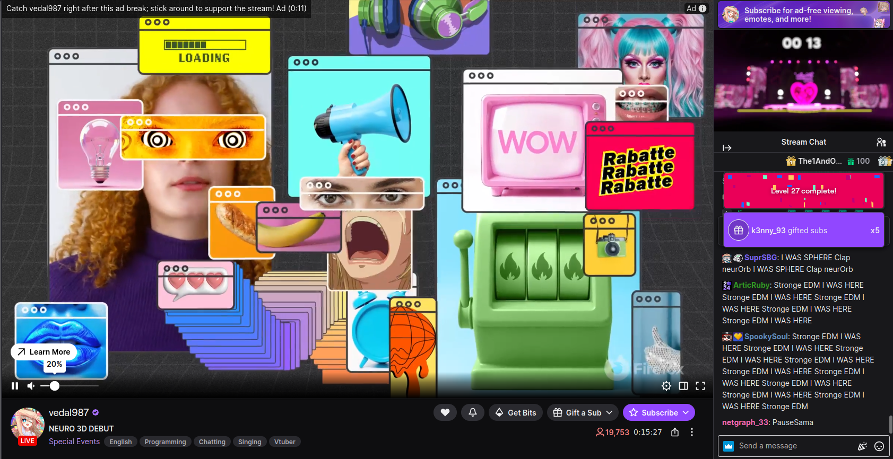Viewport: 893px width, 459px height.
Task: Open vedal987 profile avatar
Action: (28, 425)
